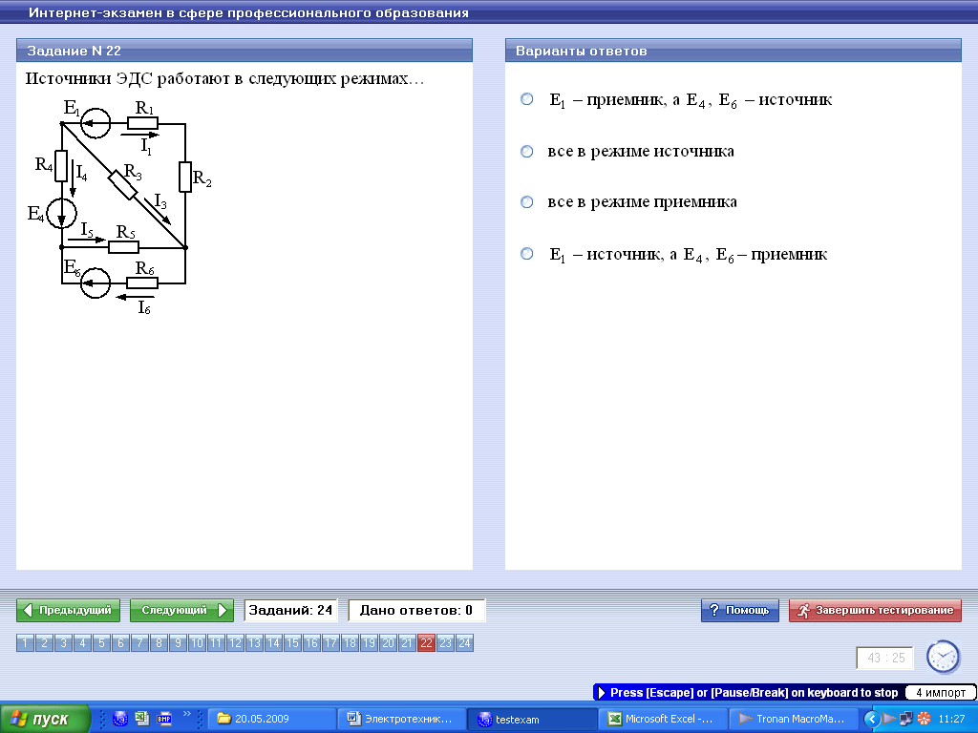Jump to question number 4
Image resolution: width=978 pixels, height=733 pixels.
coord(82,642)
